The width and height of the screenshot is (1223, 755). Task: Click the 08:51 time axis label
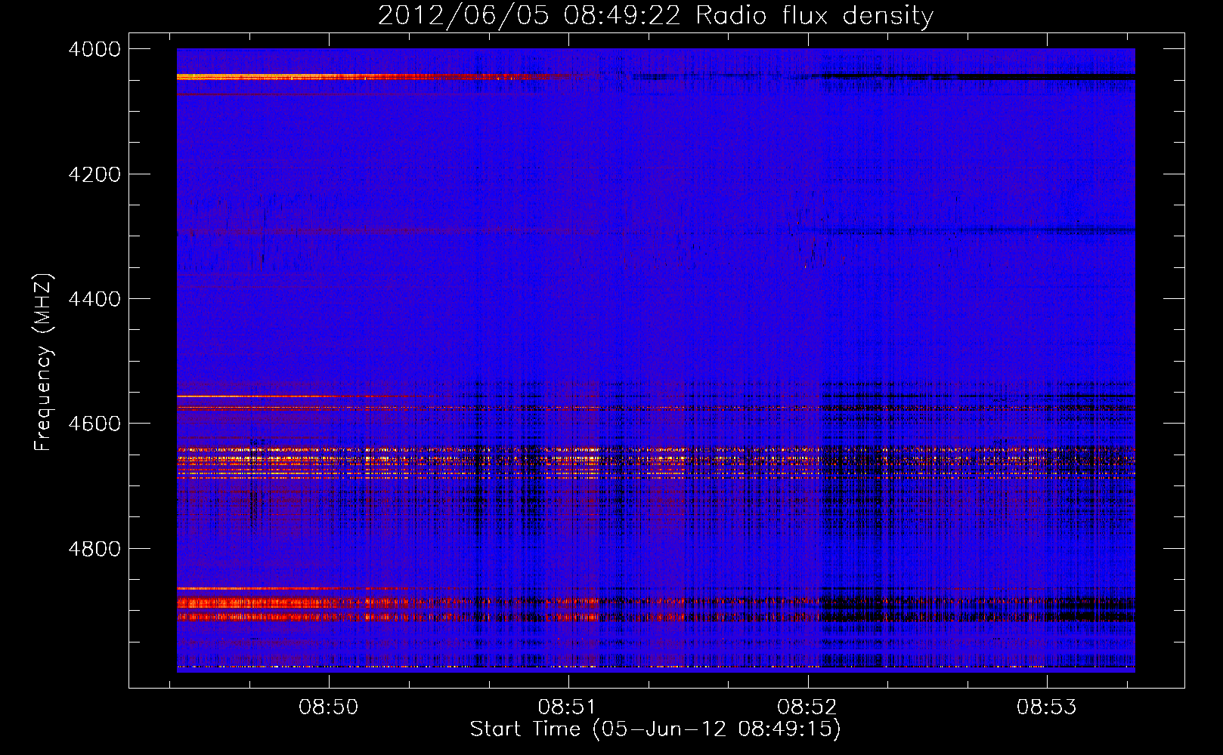click(x=568, y=707)
